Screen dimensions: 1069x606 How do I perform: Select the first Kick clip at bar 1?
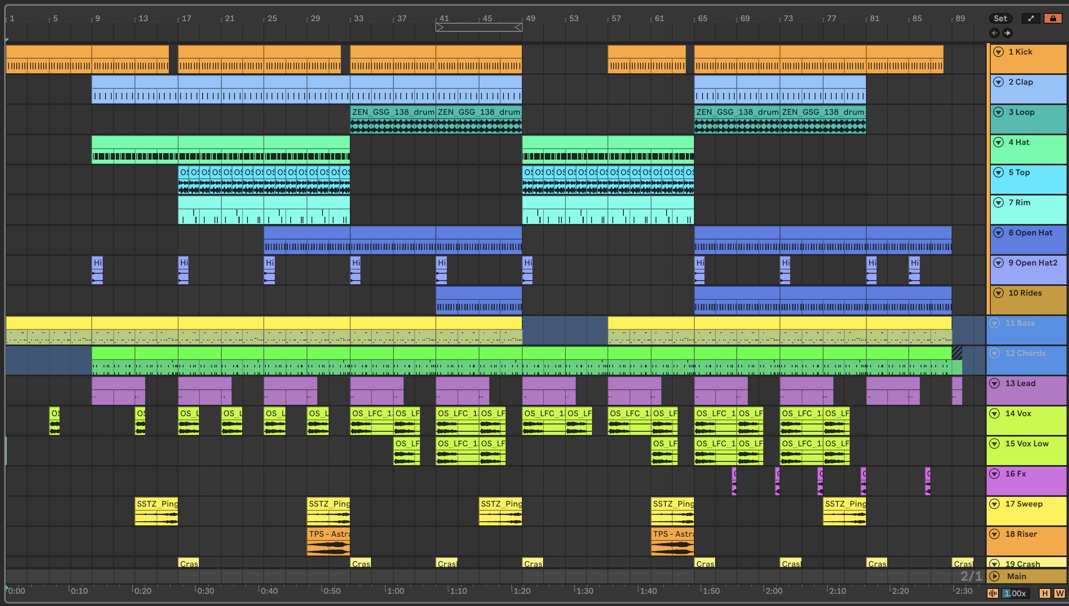coord(49,59)
